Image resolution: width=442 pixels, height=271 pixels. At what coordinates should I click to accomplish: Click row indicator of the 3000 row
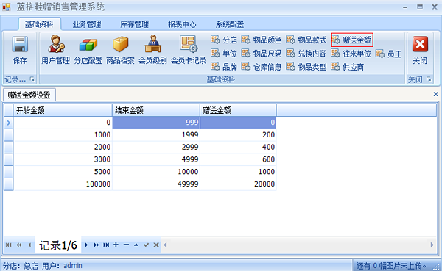(x=8, y=159)
